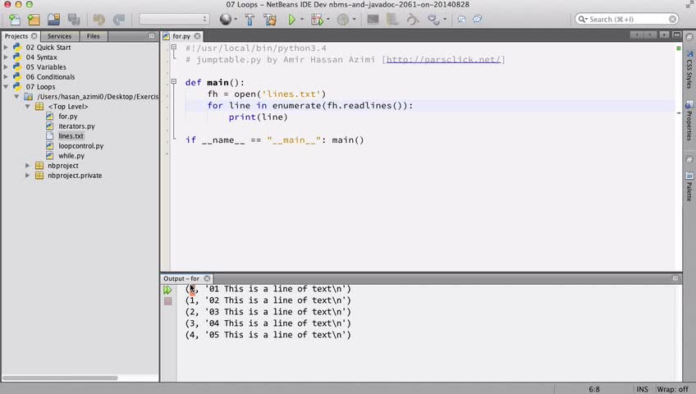
Task: Switch to the Projects tab
Action: (x=16, y=36)
